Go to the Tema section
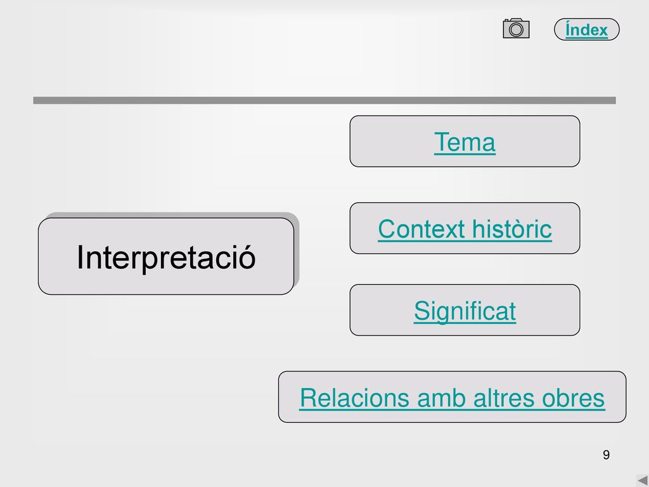This screenshot has height=487, width=649. coord(465,142)
